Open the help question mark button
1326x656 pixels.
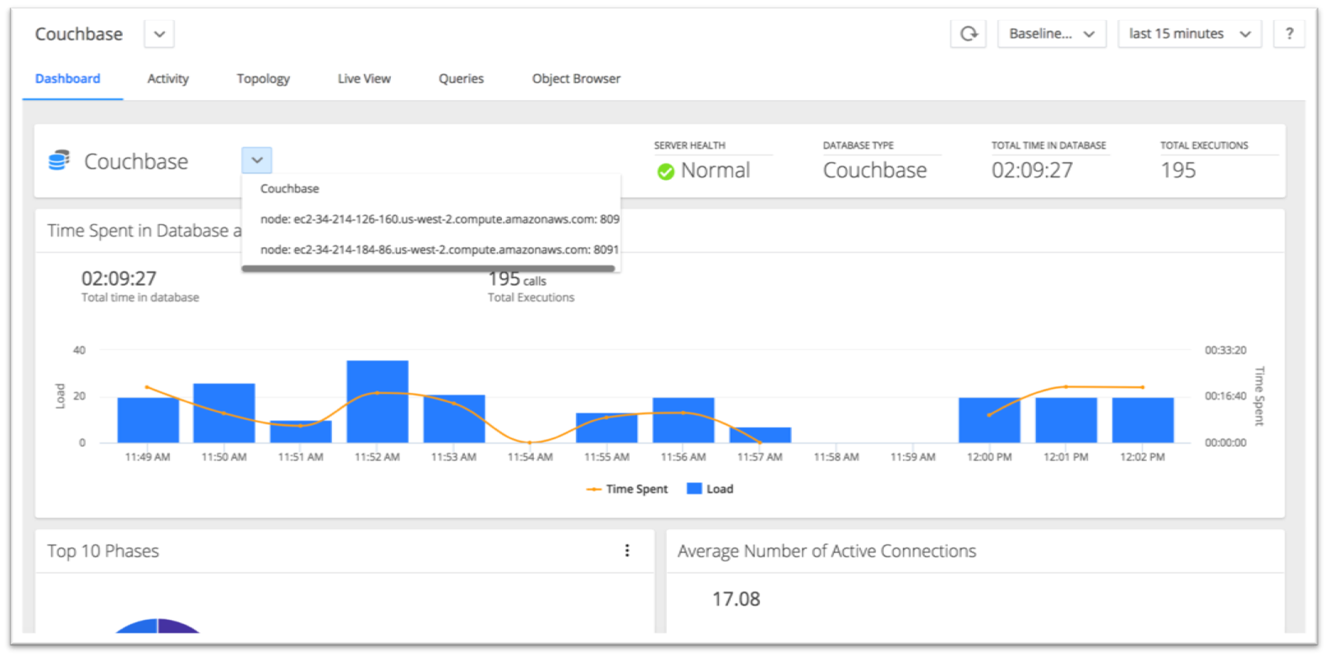(x=1289, y=34)
